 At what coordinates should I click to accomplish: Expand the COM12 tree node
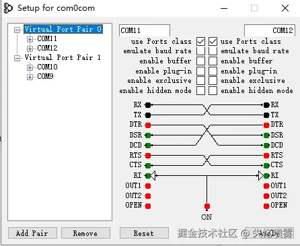[30, 49]
